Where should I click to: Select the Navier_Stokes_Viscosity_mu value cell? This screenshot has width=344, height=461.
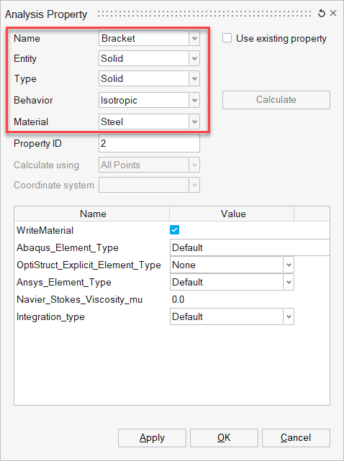pyautogui.click(x=232, y=300)
